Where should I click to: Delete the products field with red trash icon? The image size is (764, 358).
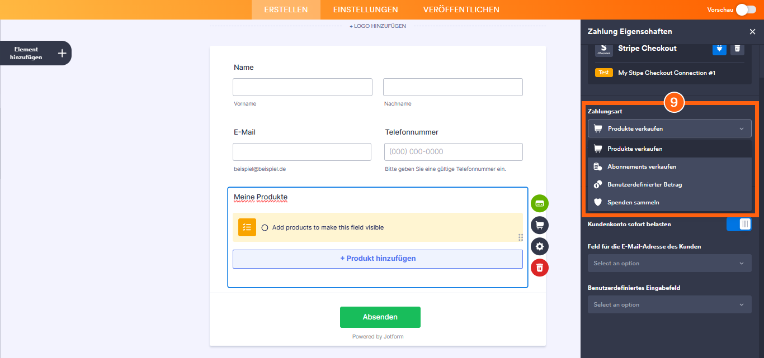(x=540, y=268)
